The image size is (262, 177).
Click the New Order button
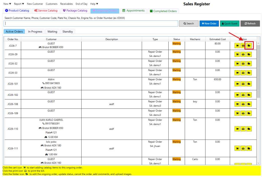pyautogui.click(x=209, y=23)
